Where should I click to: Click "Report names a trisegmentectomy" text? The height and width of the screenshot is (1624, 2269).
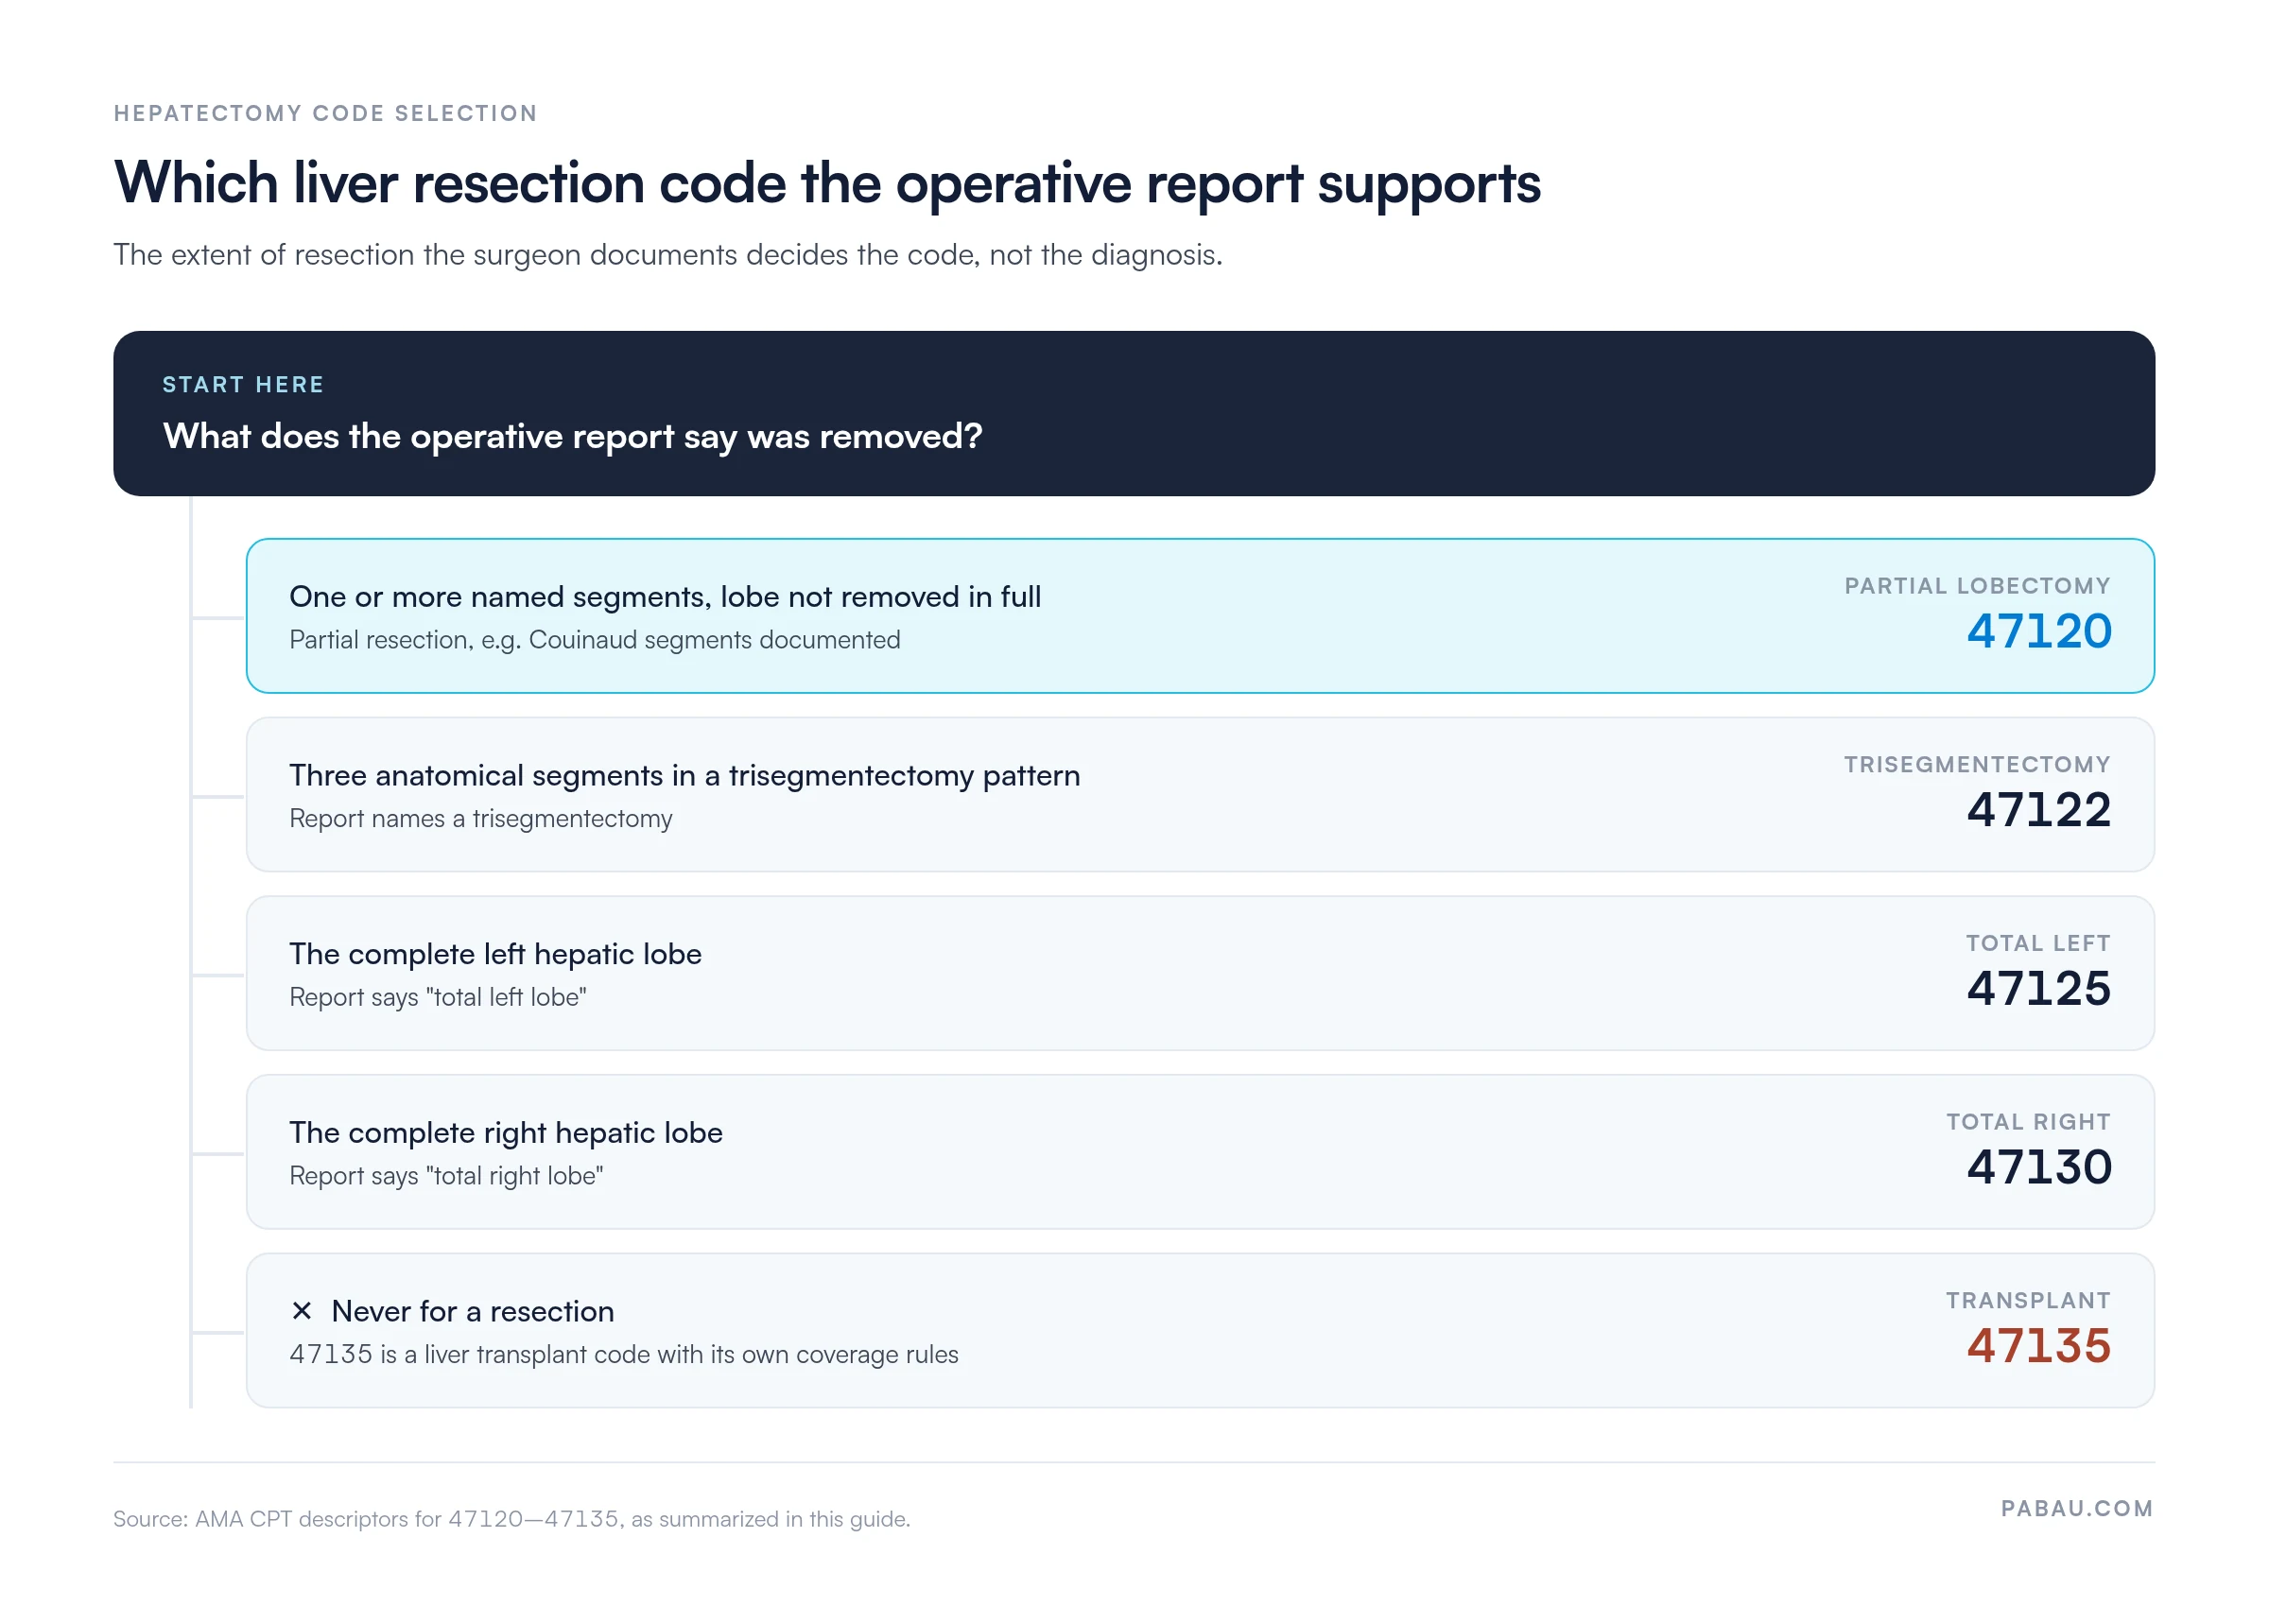pos(481,819)
